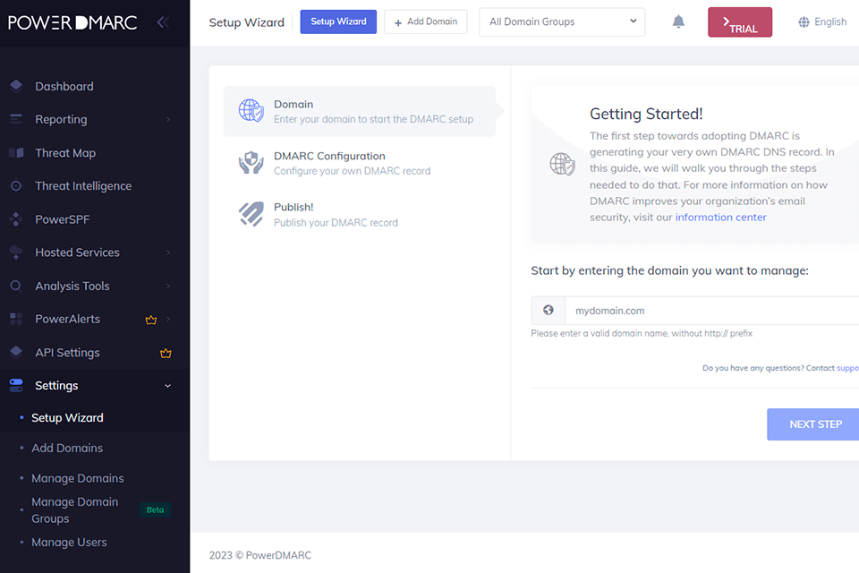The width and height of the screenshot is (859, 573).
Task: Select Manage Users in Settings submenu
Action: (x=69, y=543)
